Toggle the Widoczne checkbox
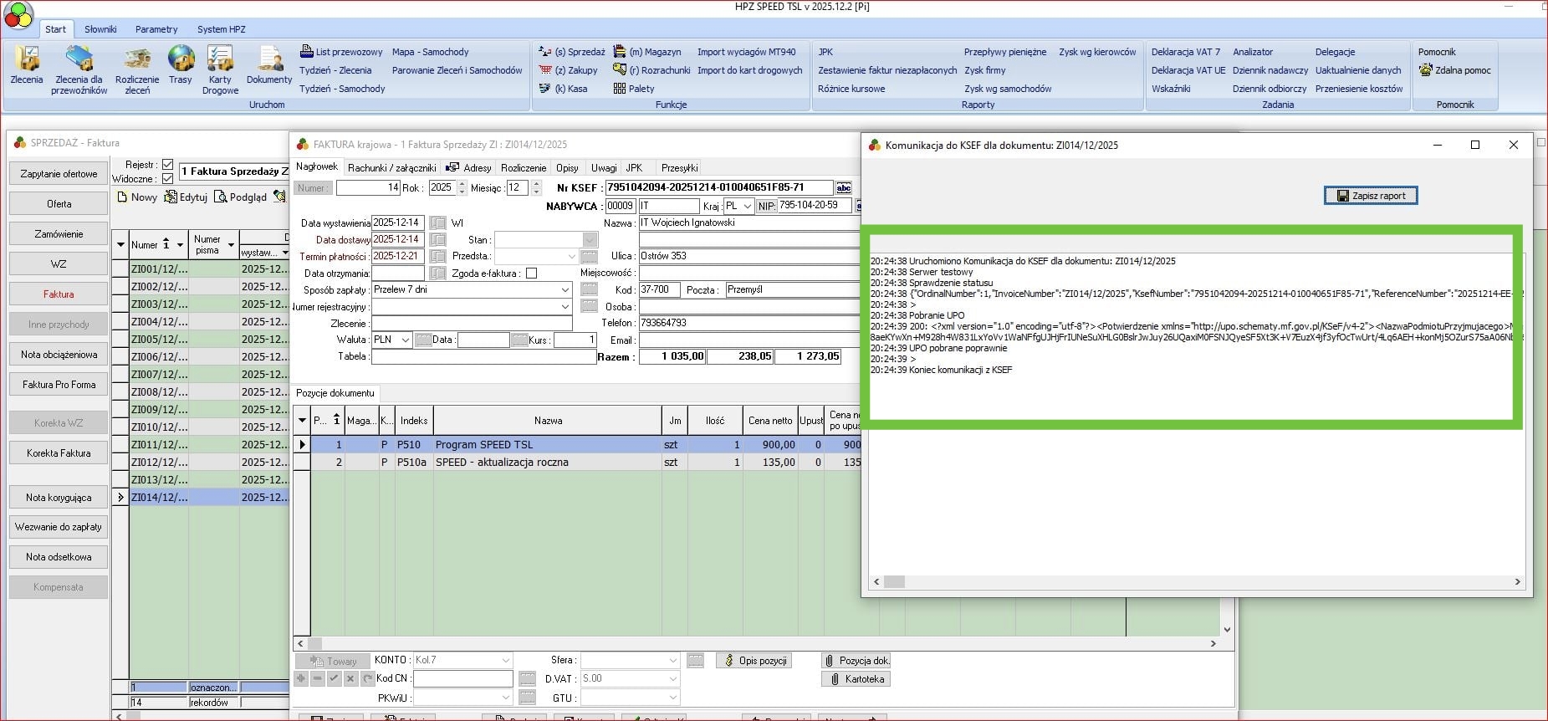This screenshot has height=721, width=1548. tap(167, 179)
